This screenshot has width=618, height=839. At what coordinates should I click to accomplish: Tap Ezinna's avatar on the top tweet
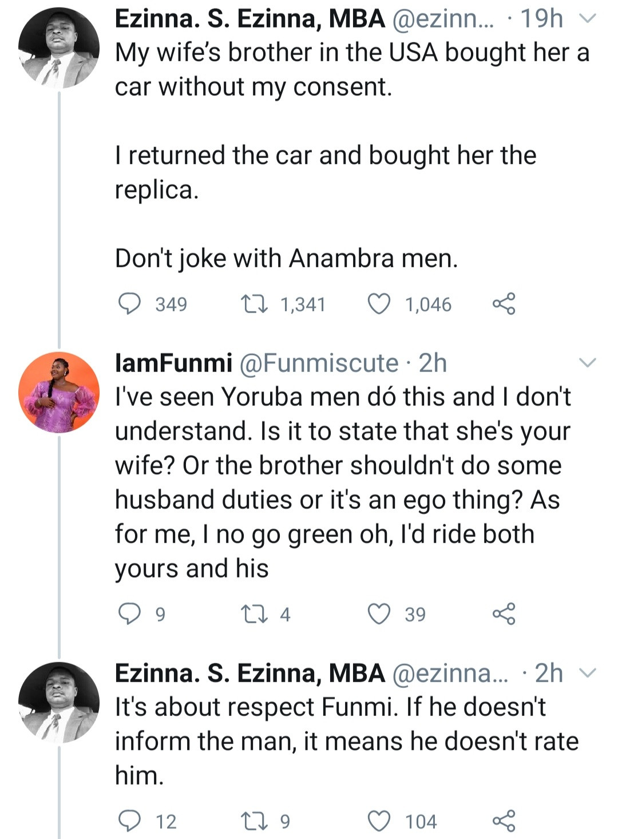(x=58, y=48)
